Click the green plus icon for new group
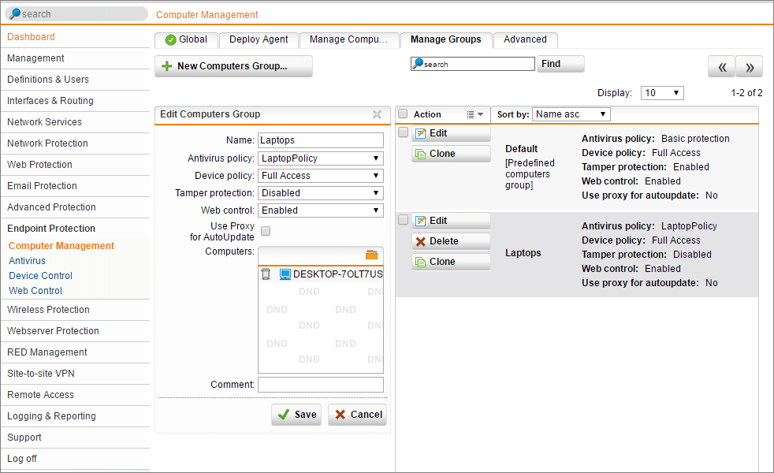 167,66
